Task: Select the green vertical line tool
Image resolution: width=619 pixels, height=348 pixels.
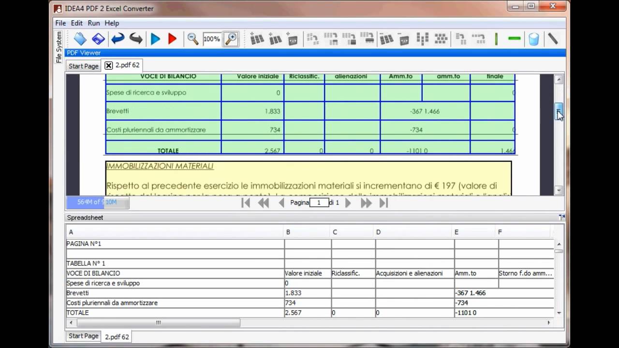Action: click(x=496, y=39)
